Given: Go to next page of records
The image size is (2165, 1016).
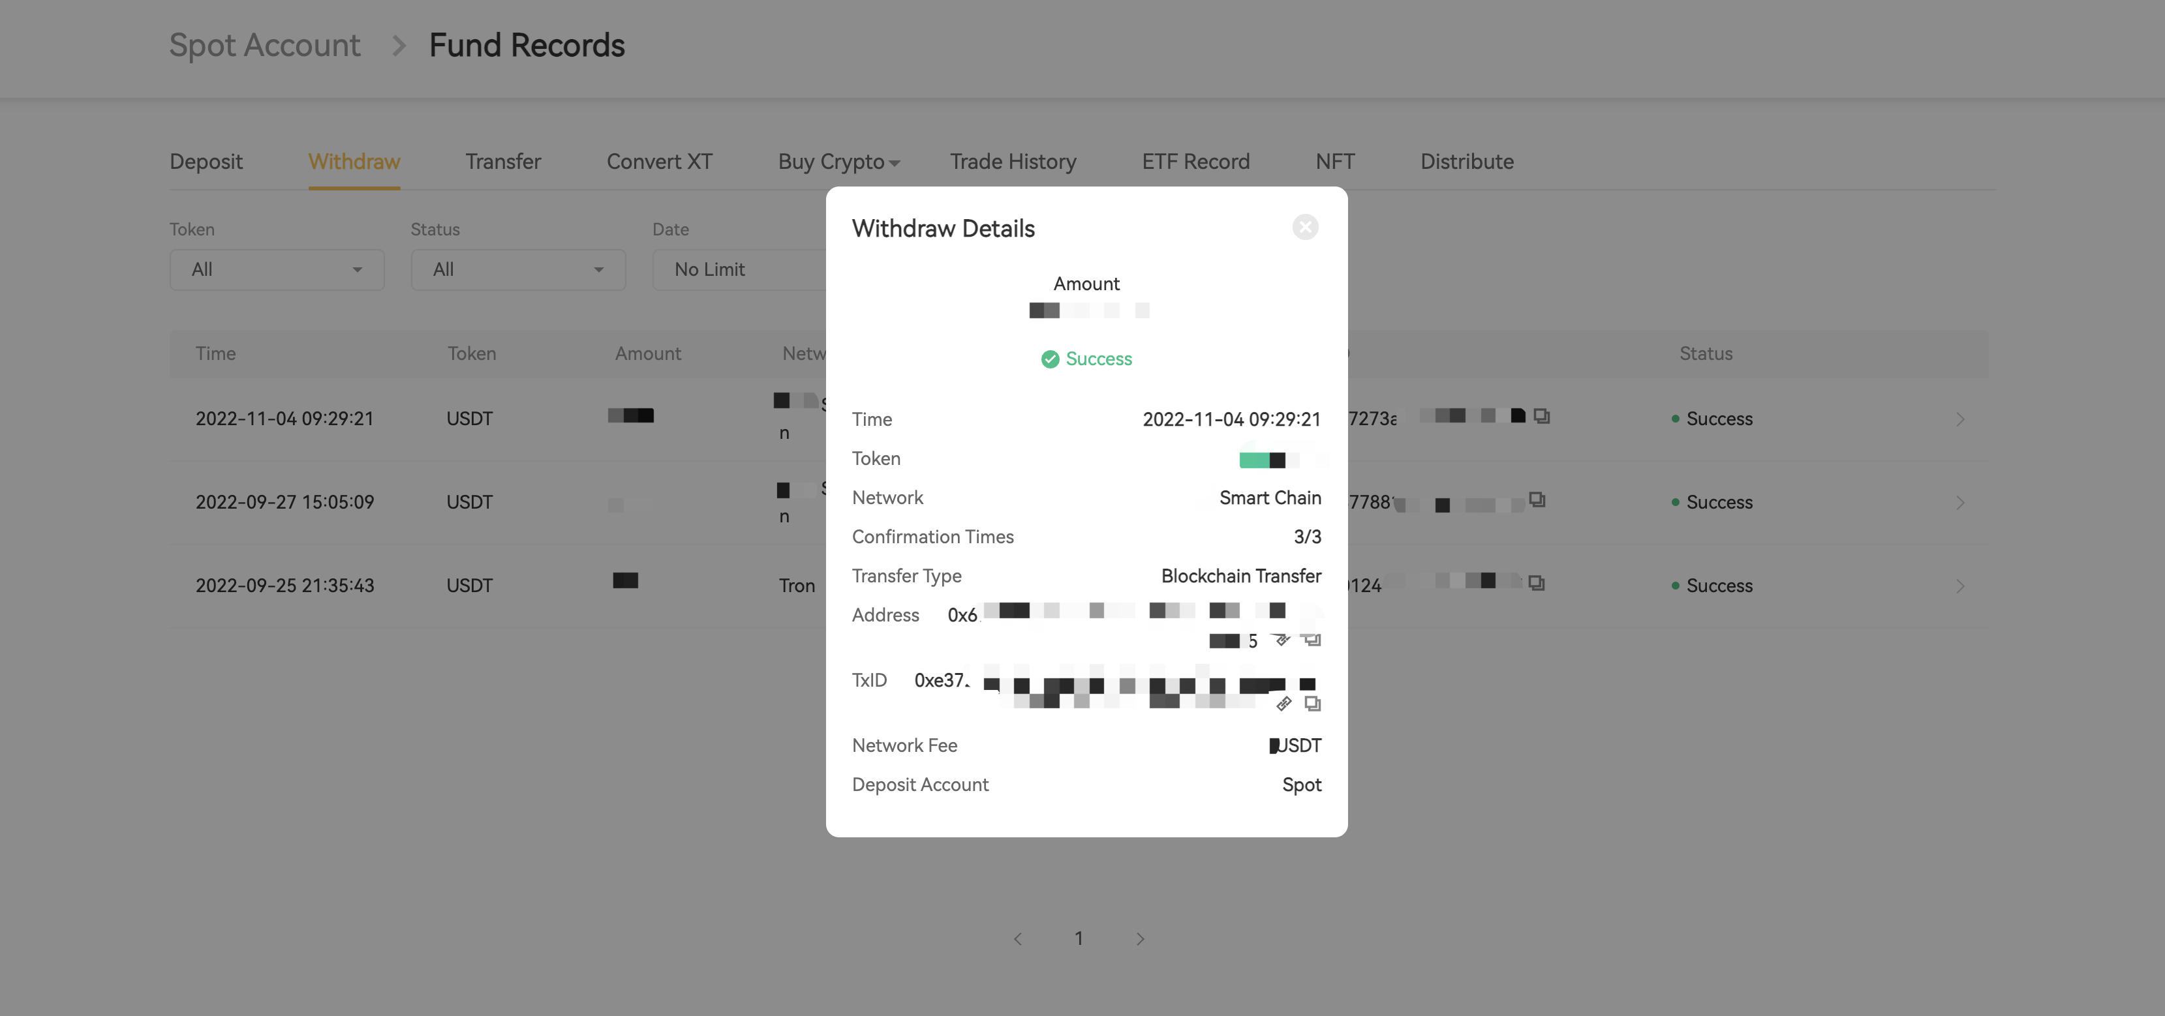Looking at the screenshot, I should [x=1140, y=939].
